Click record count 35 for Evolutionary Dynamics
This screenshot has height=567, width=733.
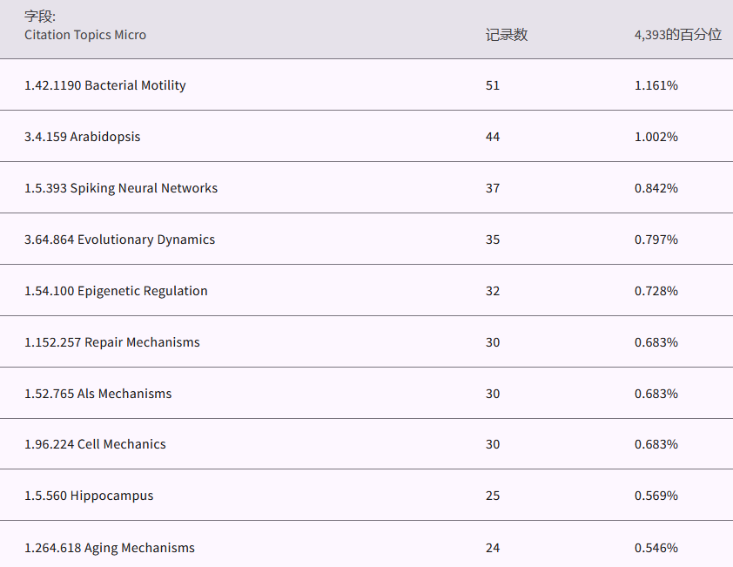(493, 240)
